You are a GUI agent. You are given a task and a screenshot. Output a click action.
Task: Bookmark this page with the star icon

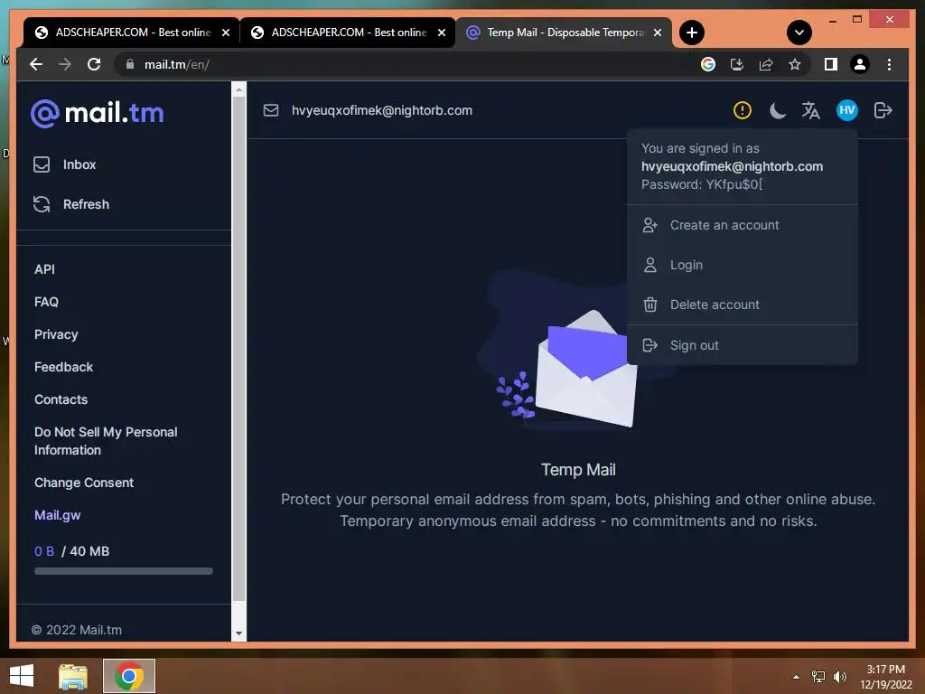(x=795, y=64)
